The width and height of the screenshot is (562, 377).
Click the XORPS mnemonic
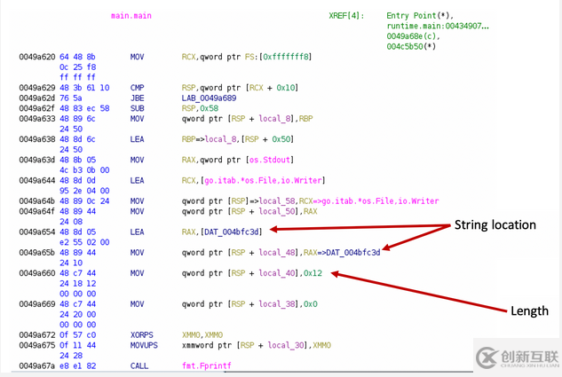point(142,335)
